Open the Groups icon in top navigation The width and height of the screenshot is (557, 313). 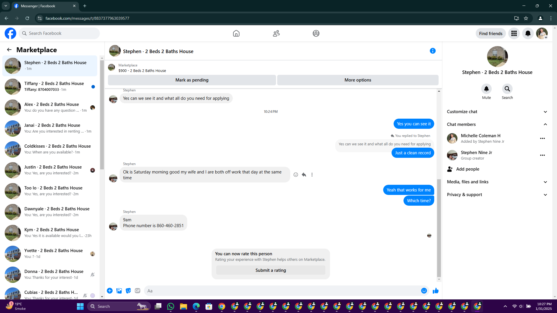316,33
